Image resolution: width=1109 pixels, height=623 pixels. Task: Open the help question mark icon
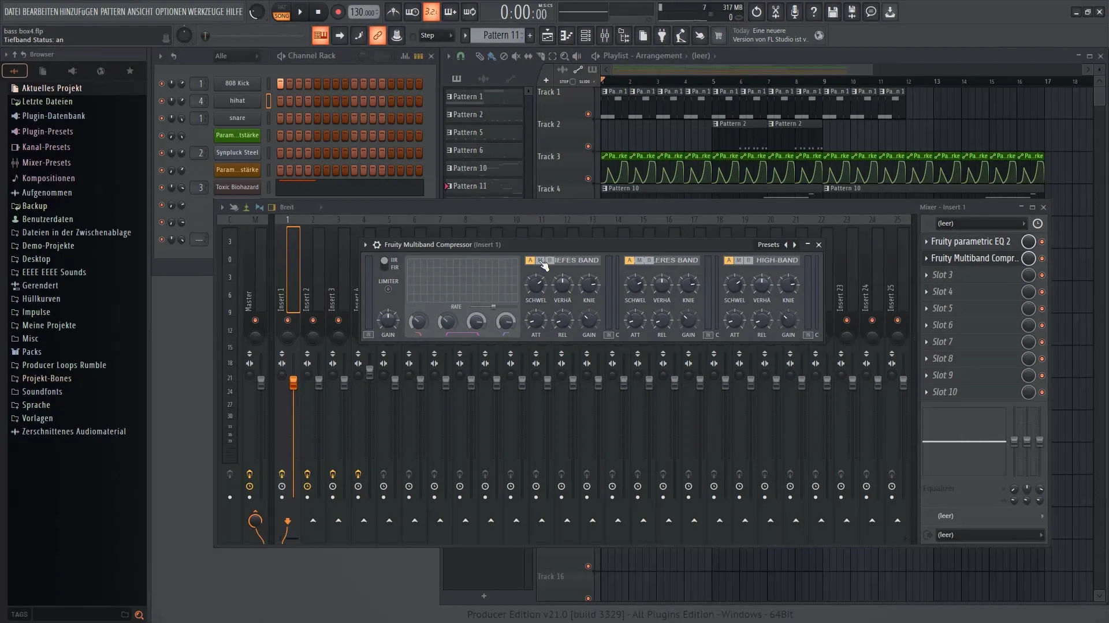click(x=814, y=12)
